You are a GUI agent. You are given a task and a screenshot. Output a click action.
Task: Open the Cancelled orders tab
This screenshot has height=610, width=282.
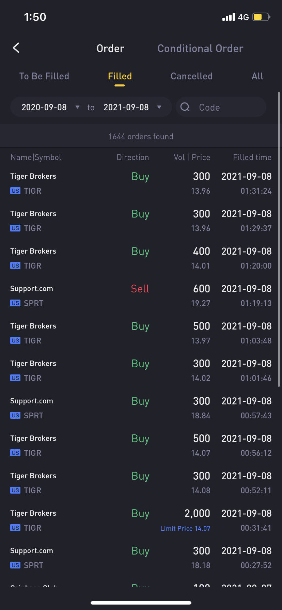pyautogui.click(x=192, y=76)
